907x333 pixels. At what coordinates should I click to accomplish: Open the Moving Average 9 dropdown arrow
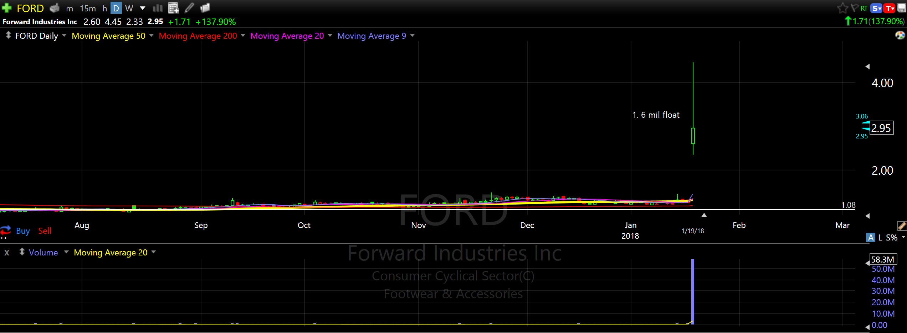pyautogui.click(x=412, y=35)
